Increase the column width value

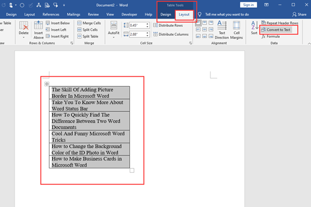click(148, 33)
